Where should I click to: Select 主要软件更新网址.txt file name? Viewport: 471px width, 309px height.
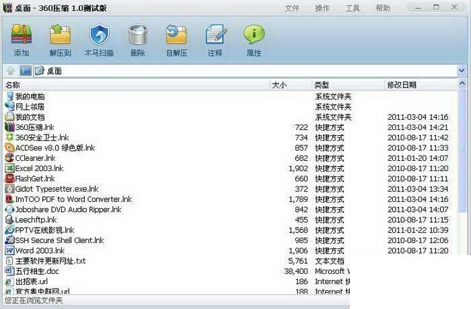(x=50, y=261)
